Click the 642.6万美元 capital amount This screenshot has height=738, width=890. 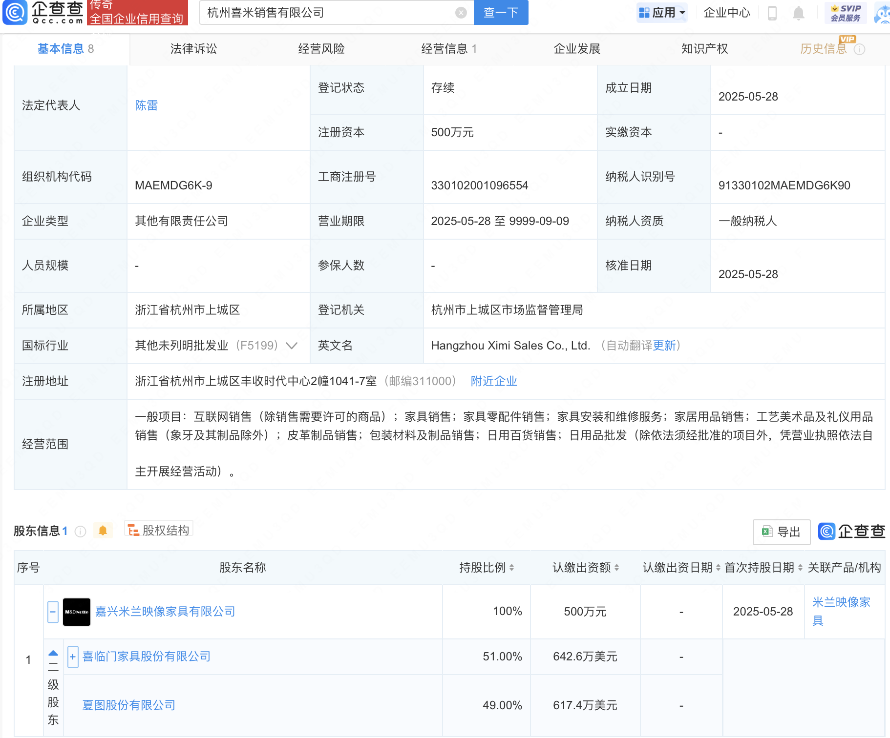(x=585, y=656)
